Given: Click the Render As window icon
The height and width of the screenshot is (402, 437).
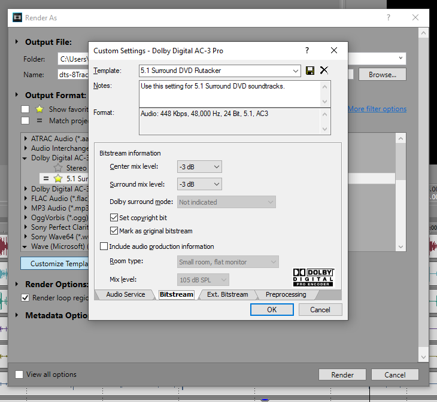Looking at the screenshot, I should click(17, 17).
